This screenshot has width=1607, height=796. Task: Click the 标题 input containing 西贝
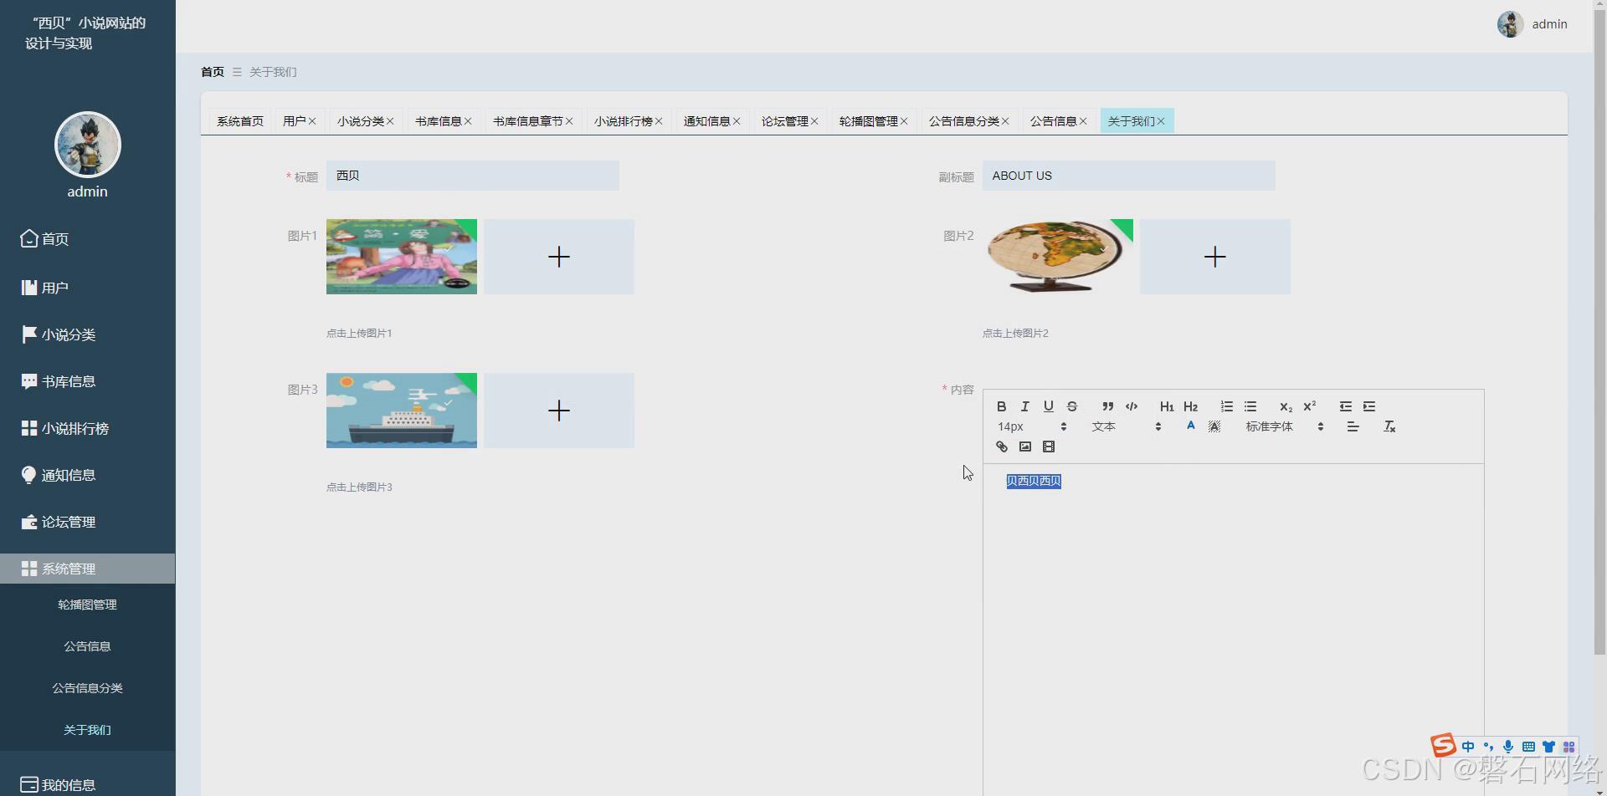coord(473,176)
